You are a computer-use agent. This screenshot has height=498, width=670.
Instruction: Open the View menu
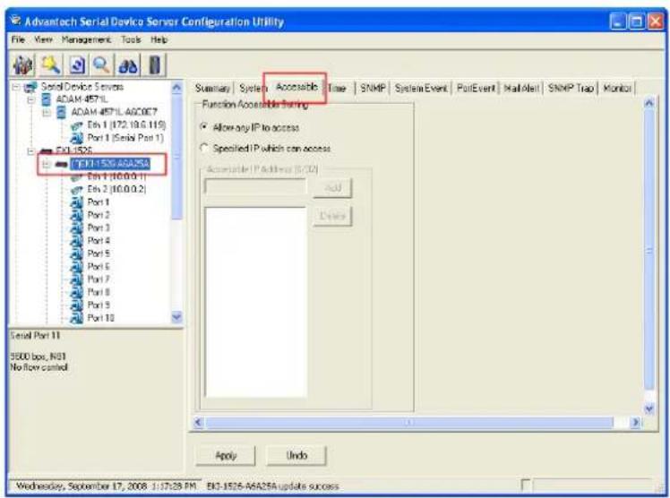pyautogui.click(x=43, y=39)
